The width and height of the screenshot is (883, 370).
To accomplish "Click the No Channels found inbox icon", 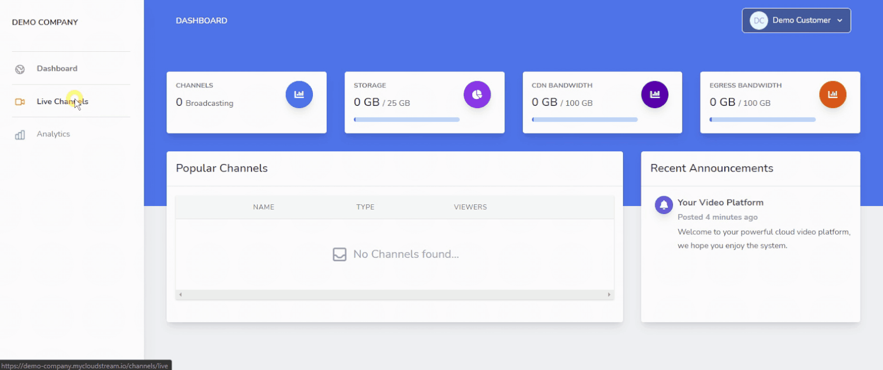I will [x=339, y=254].
